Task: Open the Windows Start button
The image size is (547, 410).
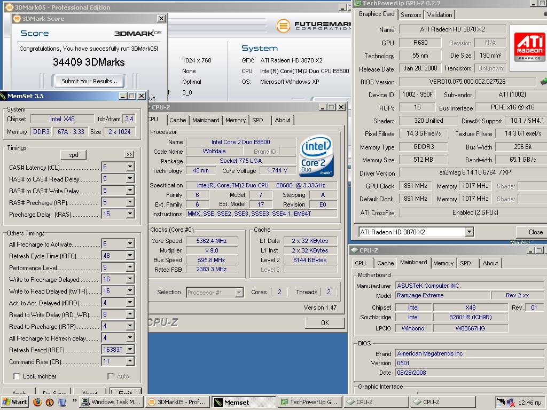Action: click(14, 402)
